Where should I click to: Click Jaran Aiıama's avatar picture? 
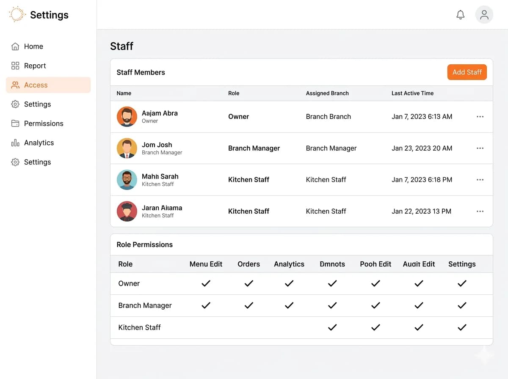tap(127, 211)
